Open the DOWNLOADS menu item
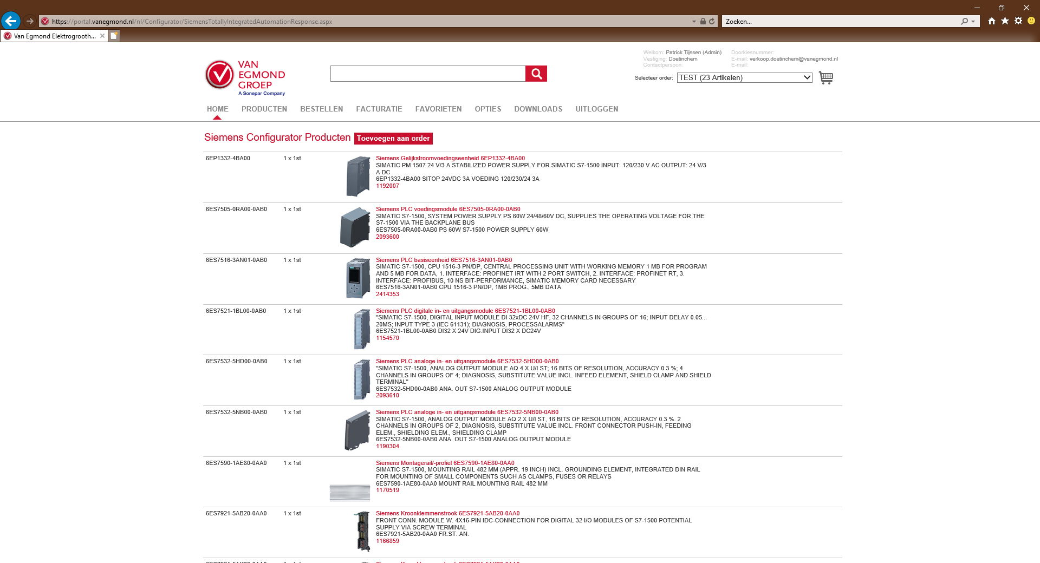This screenshot has height=563, width=1040. click(x=538, y=109)
